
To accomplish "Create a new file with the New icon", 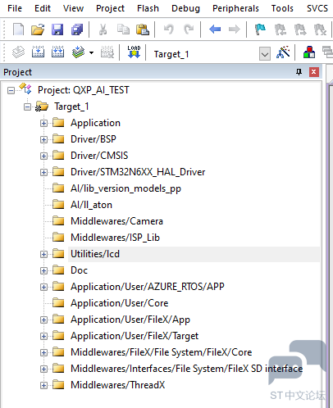I will point(18,29).
